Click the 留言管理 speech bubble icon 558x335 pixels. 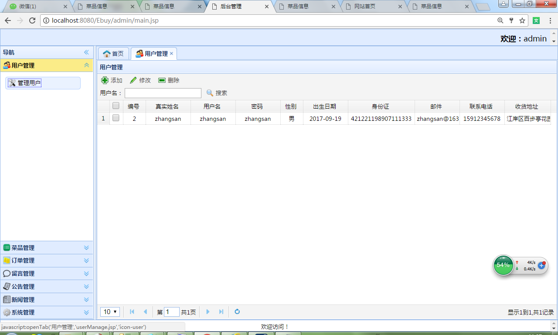[x=7, y=273]
